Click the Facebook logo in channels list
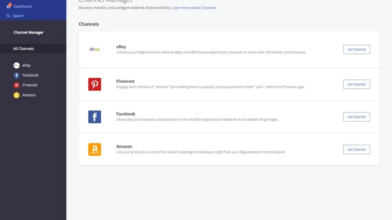 [95, 117]
